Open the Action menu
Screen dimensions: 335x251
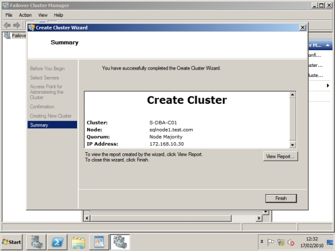pyautogui.click(x=25, y=15)
